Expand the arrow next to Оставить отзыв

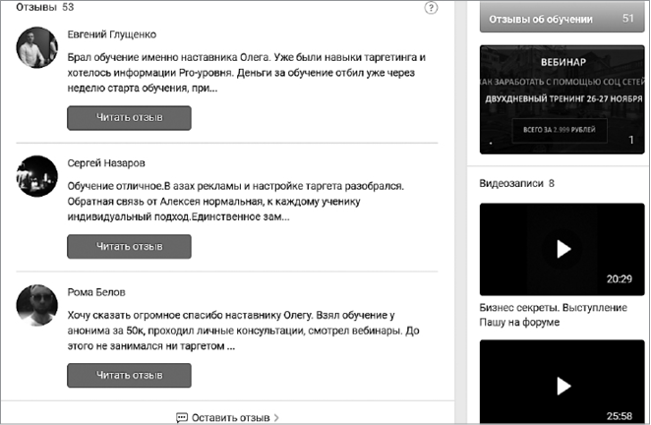tap(276, 417)
